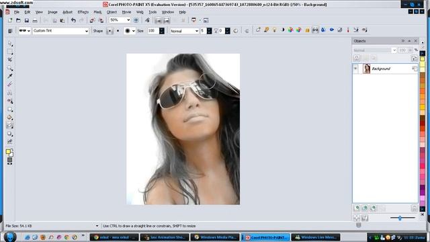430x242 pixels.
Task: Choose the blue droplet Blend effect
Action: coord(323,30)
